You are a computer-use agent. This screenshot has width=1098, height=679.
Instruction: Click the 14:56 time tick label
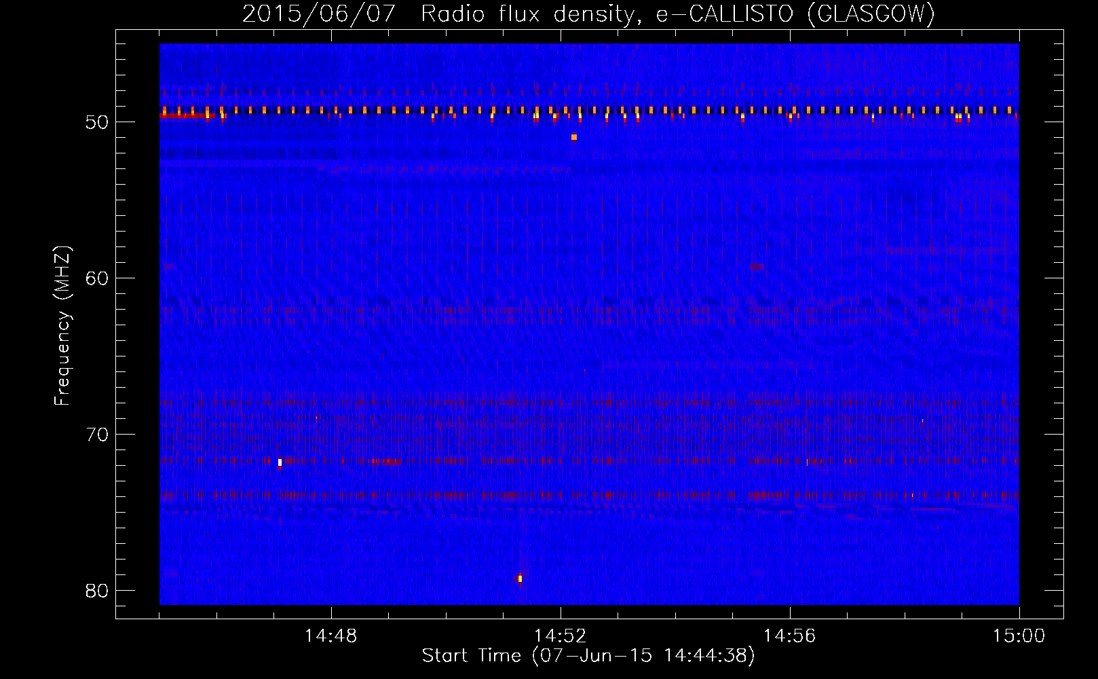point(790,636)
